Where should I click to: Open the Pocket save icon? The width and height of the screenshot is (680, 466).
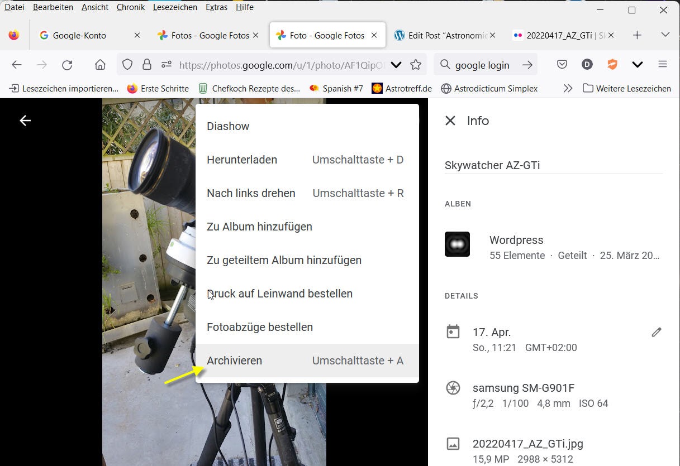[x=562, y=65]
